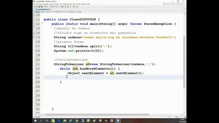Click the Redo toolbar icon

point(48,6)
